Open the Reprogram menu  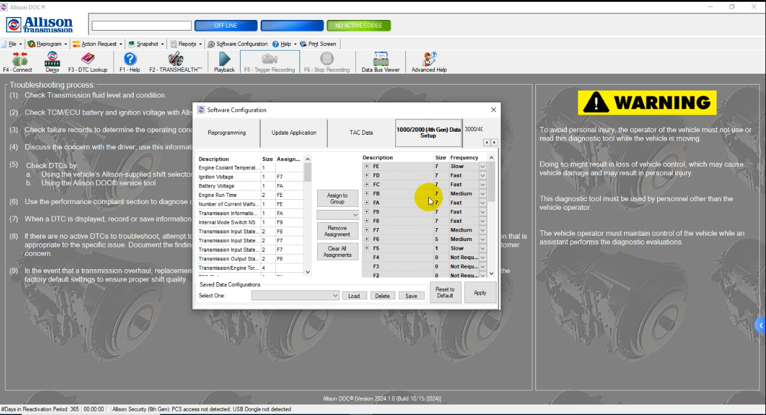(48, 44)
